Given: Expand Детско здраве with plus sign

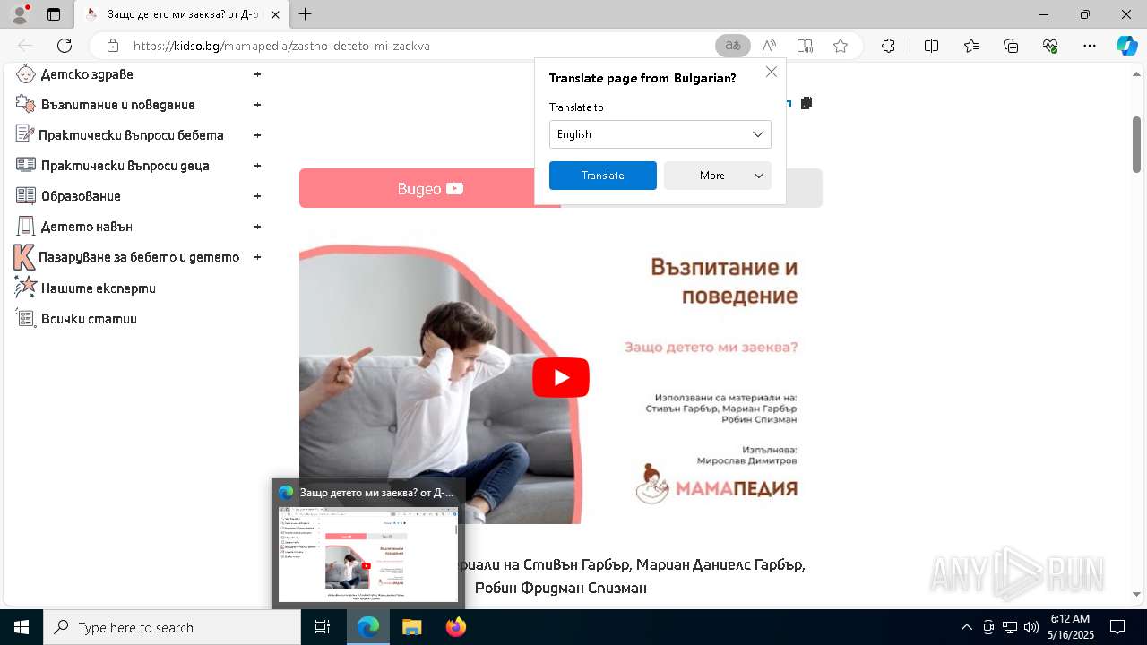Looking at the screenshot, I should coord(257,74).
